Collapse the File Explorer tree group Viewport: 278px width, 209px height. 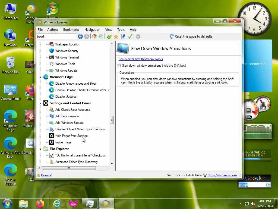coord(40,149)
